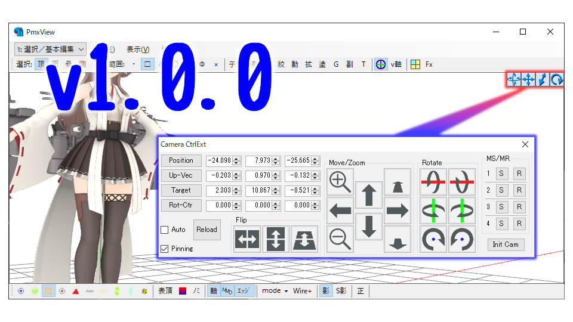Open the mode dropdown in bottom bar
Viewport: 573px width, 322px height.
[x=275, y=291]
